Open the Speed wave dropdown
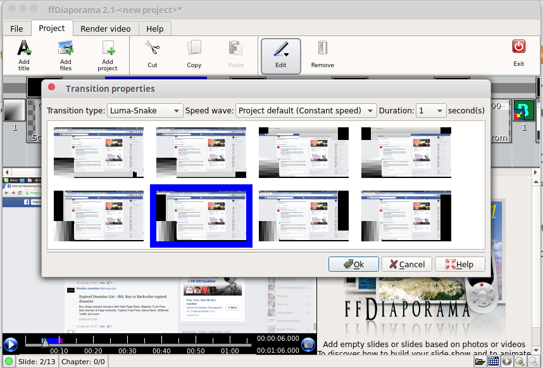The image size is (543, 368). pos(306,110)
